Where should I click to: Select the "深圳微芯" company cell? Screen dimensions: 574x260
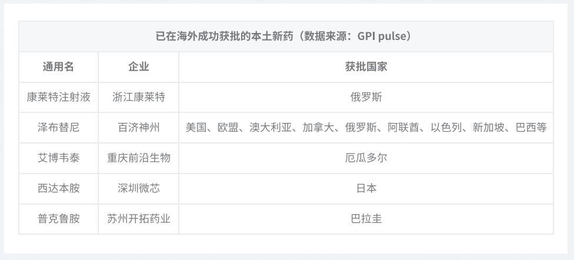click(x=138, y=188)
